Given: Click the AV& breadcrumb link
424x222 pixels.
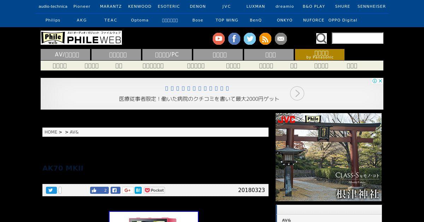Looking at the screenshot, I should click(x=74, y=132).
